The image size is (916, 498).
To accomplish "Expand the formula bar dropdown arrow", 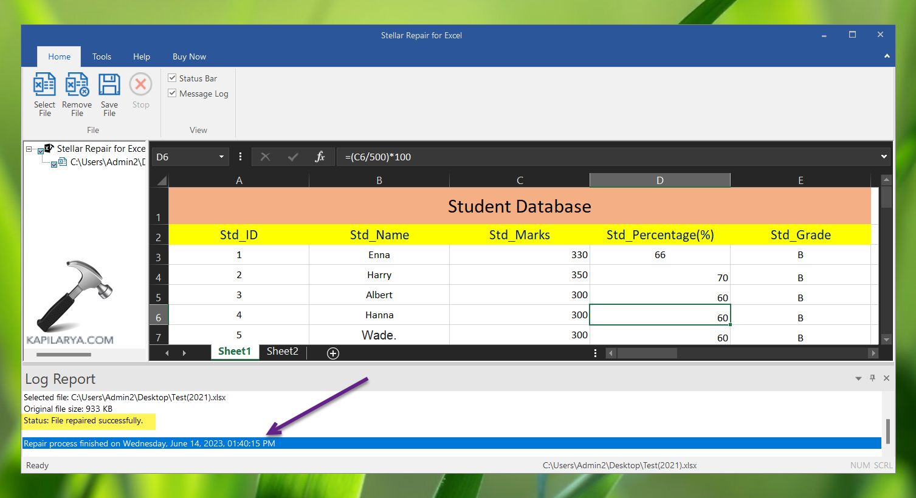I will [x=884, y=157].
